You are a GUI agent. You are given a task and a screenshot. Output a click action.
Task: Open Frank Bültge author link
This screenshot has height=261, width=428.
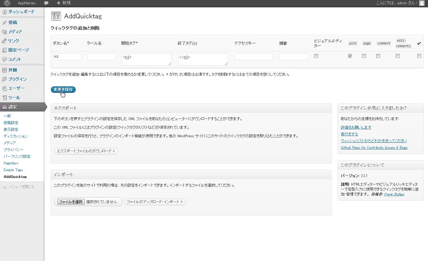coord(394,194)
